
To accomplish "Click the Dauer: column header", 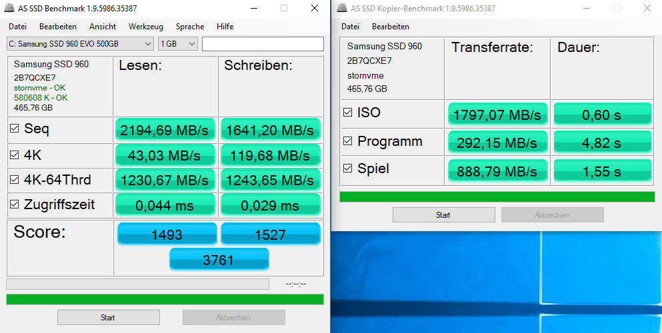I will pyautogui.click(x=579, y=47).
